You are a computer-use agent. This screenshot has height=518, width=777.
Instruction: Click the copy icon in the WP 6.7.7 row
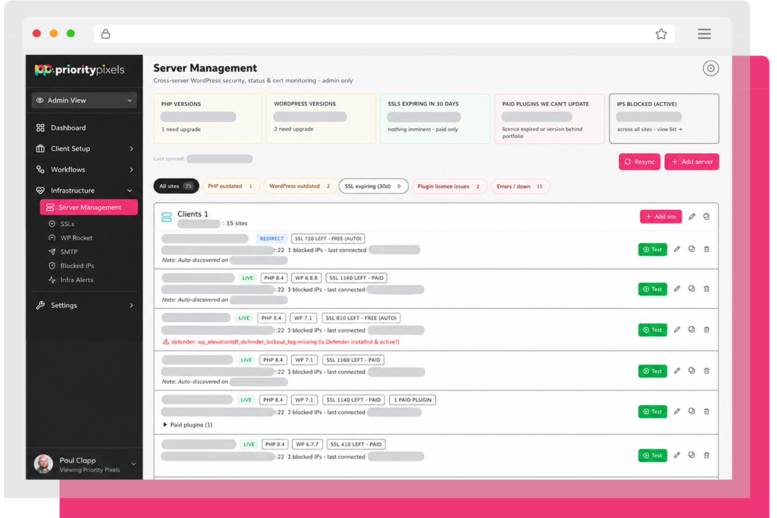(692, 455)
